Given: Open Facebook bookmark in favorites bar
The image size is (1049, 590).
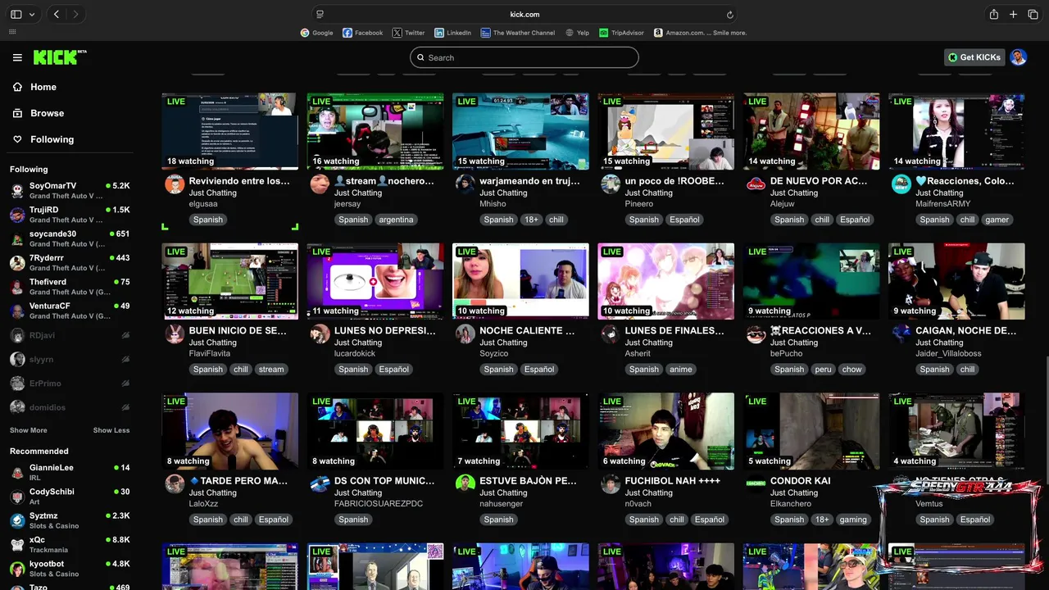Looking at the screenshot, I should point(362,33).
